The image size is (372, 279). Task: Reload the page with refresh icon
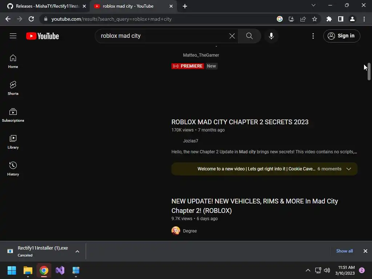[31, 19]
